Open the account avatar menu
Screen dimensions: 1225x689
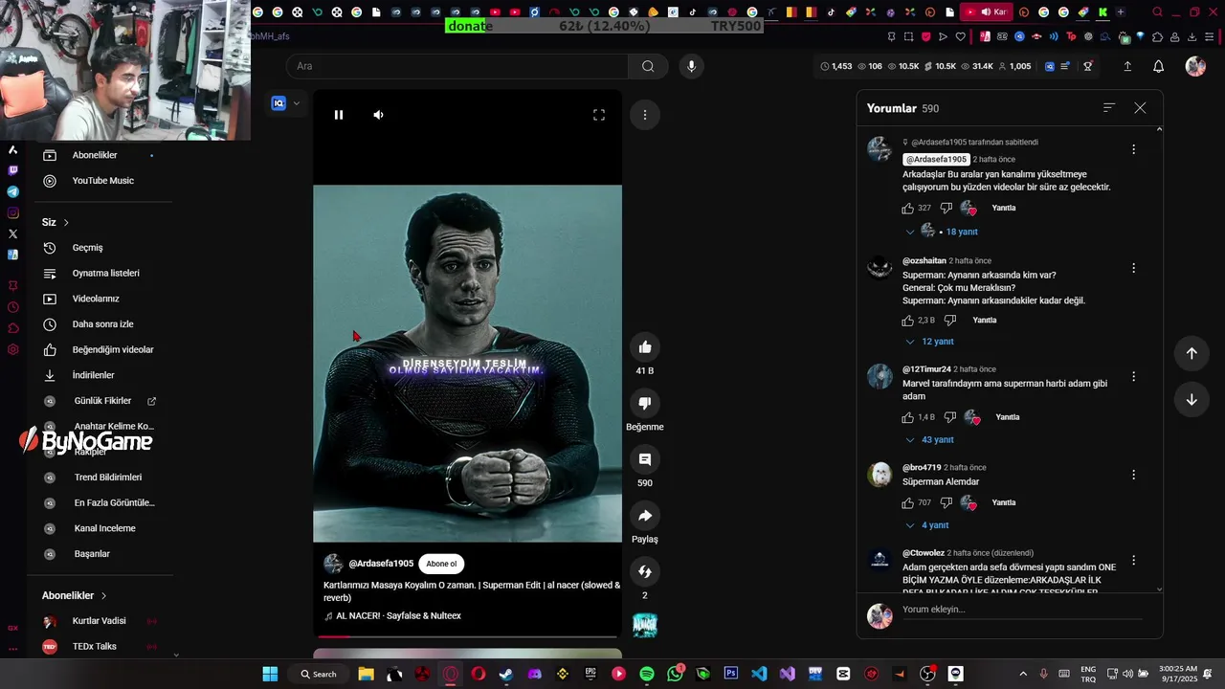[x=1195, y=66]
